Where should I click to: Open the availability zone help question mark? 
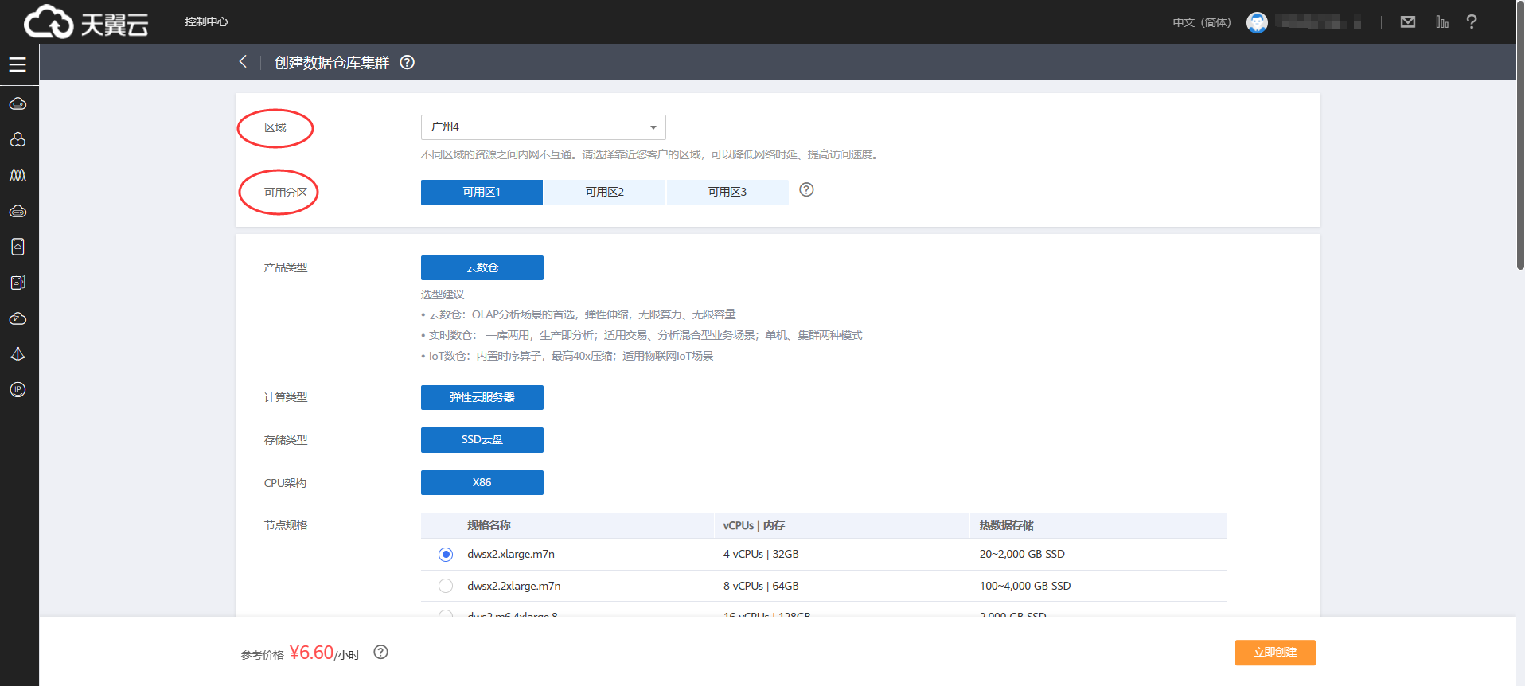click(x=806, y=189)
